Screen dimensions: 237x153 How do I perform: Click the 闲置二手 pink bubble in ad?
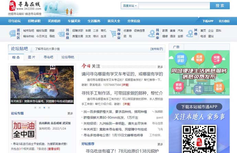[x=216, y=59]
